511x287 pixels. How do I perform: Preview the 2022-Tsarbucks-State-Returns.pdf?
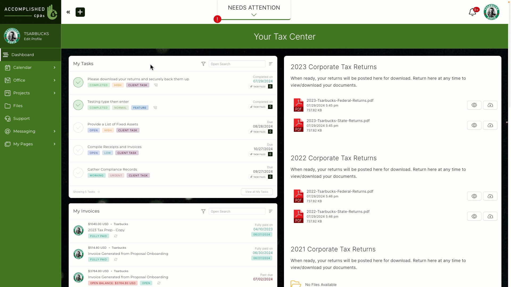coord(474,216)
